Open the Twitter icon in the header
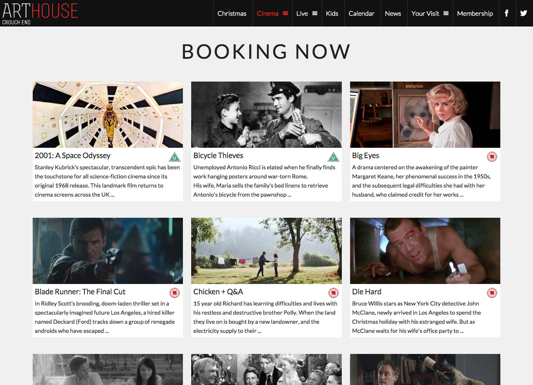The image size is (533, 385). [x=524, y=13]
